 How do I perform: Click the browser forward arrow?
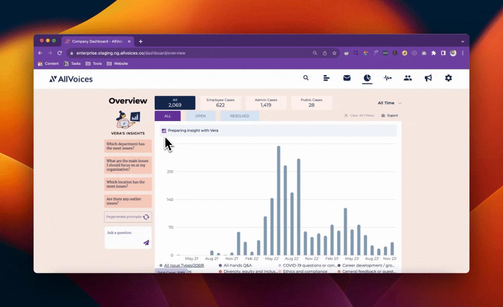[x=50, y=53]
